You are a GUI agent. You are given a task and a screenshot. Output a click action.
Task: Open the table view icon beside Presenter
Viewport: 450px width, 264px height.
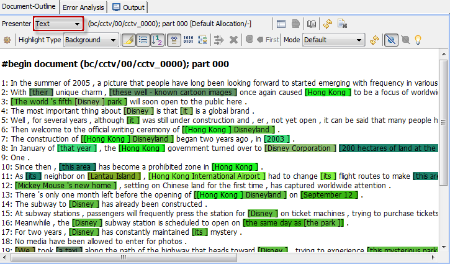point(281,24)
